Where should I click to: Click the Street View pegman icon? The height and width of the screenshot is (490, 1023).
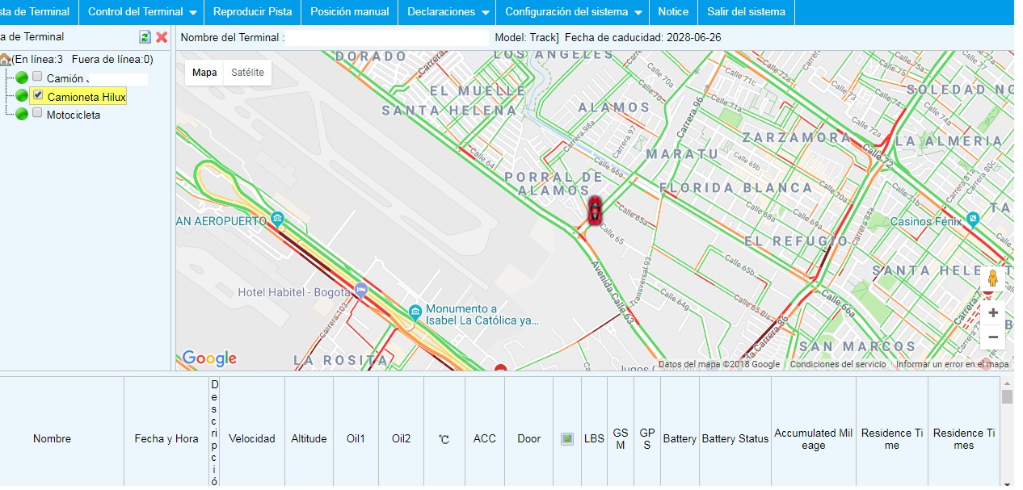pyautogui.click(x=993, y=279)
